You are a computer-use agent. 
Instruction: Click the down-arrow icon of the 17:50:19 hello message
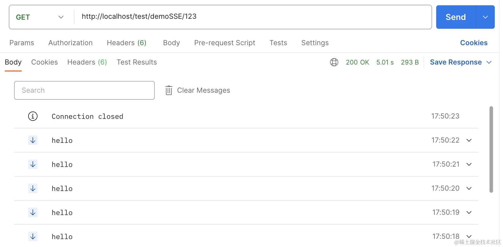pyautogui.click(x=33, y=212)
